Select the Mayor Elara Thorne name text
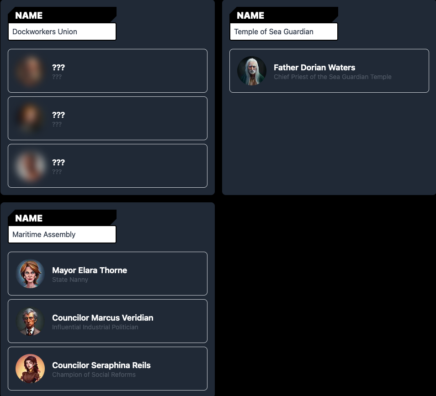The width and height of the screenshot is (436, 396). (90, 270)
